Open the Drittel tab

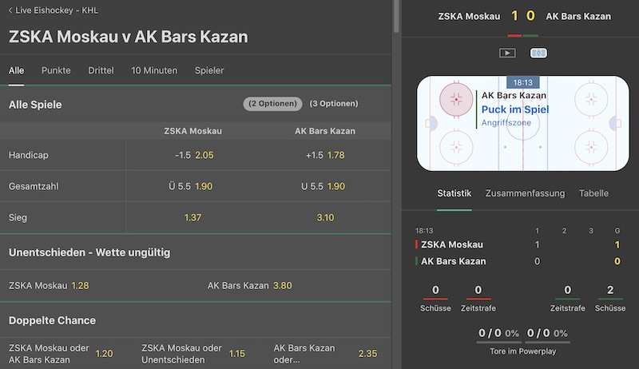click(x=101, y=70)
